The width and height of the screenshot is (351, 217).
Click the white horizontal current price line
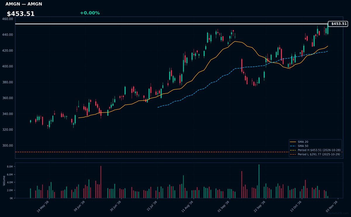coord(171,24)
